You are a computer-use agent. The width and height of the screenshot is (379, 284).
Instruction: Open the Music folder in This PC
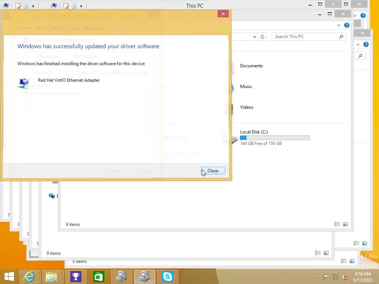point(246,87)
